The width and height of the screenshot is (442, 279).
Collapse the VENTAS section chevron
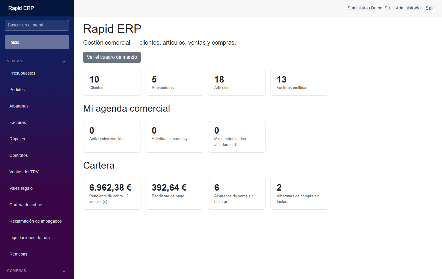[64, 61]
